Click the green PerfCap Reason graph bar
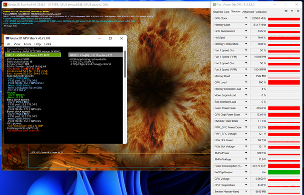Viewport: 304px width, 195px height. [x=284, y=172]
